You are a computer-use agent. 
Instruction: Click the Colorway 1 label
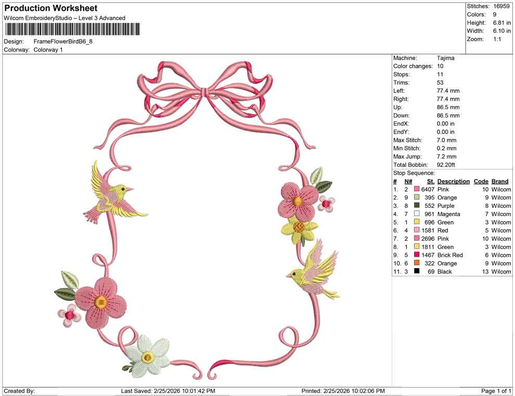tap(48, 50)
